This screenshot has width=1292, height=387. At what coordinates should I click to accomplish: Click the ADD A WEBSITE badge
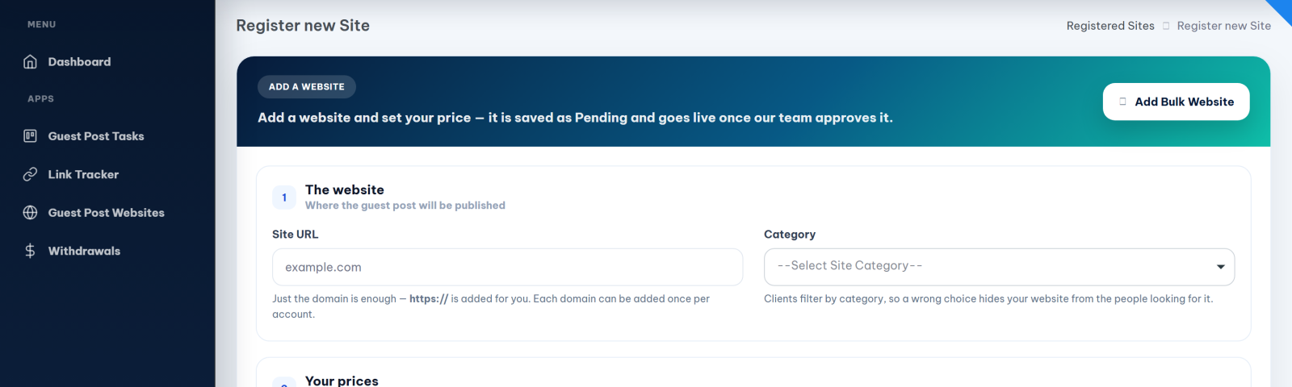point(307,86)
